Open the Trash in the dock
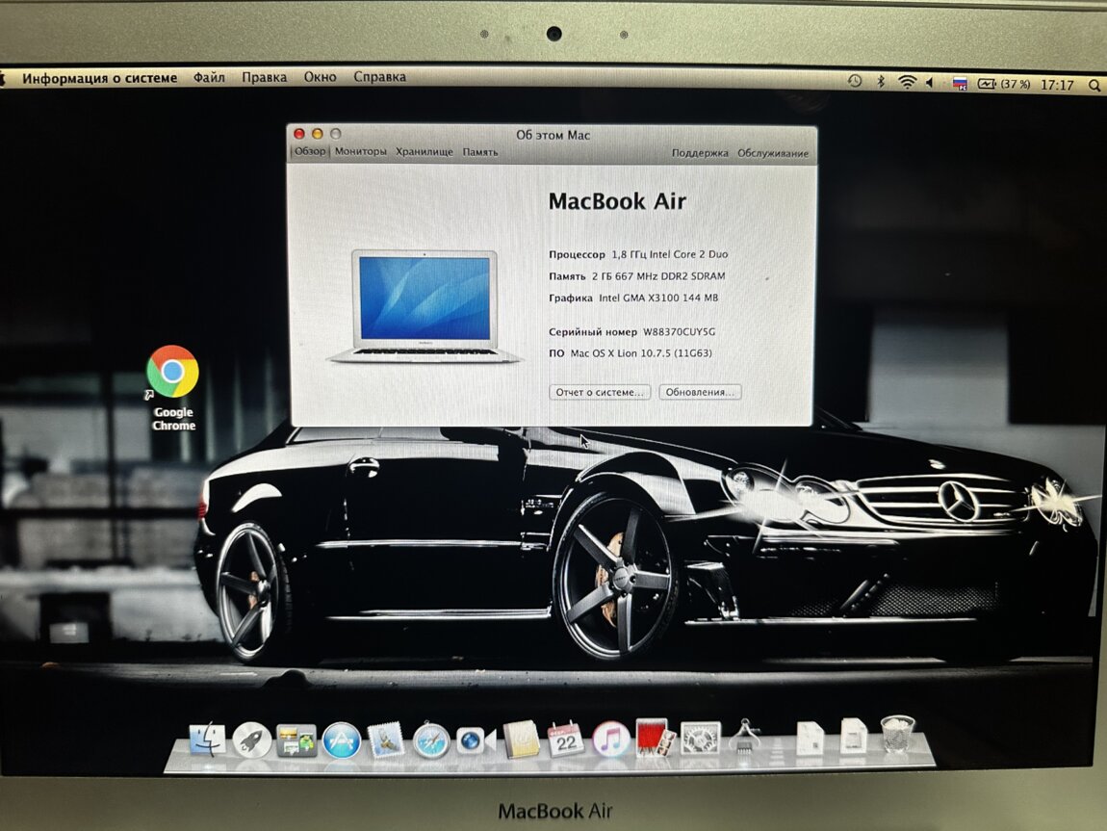 897,736
